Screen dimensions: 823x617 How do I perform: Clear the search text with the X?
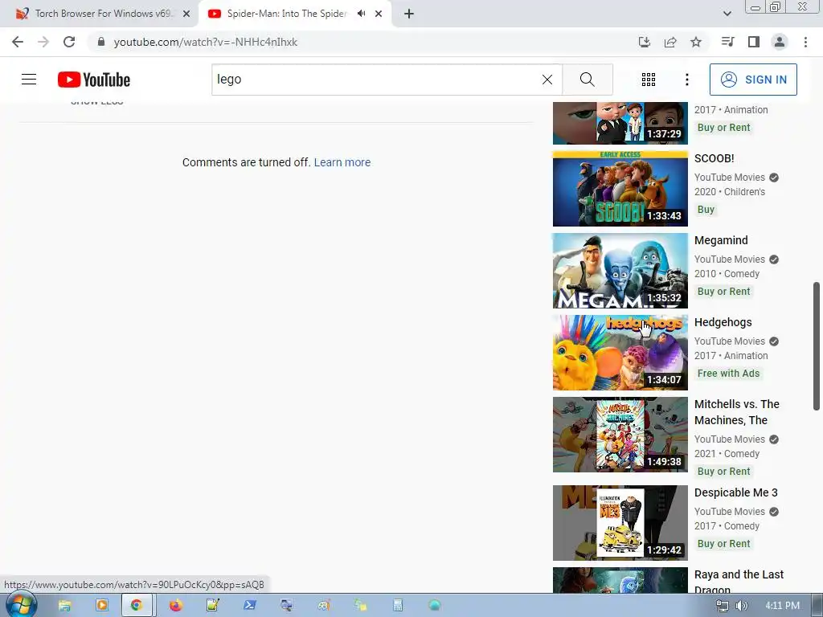[x=547, y=80]
